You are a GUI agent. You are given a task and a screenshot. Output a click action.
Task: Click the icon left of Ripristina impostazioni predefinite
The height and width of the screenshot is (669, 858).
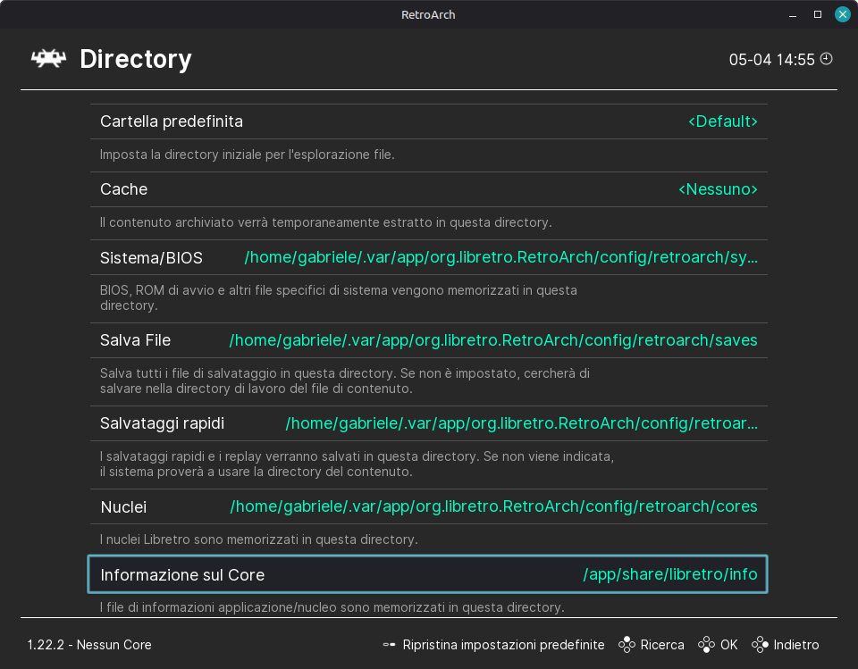coord(389,645)
